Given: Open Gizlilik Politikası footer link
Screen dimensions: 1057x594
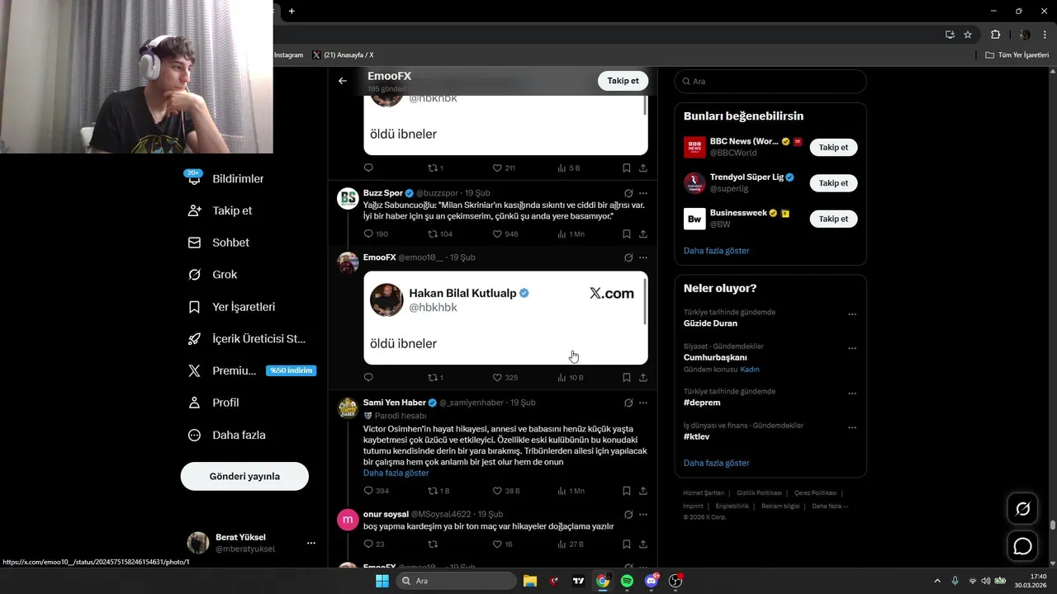Looking at the screenshot, I should pyautogui.click(x=759, y=493).
